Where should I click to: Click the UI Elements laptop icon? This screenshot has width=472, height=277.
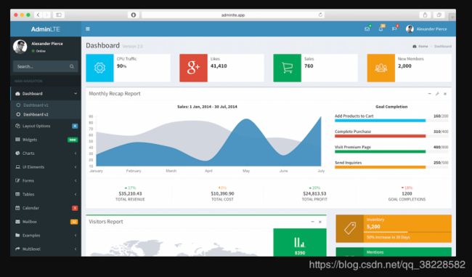coord(17,166)
